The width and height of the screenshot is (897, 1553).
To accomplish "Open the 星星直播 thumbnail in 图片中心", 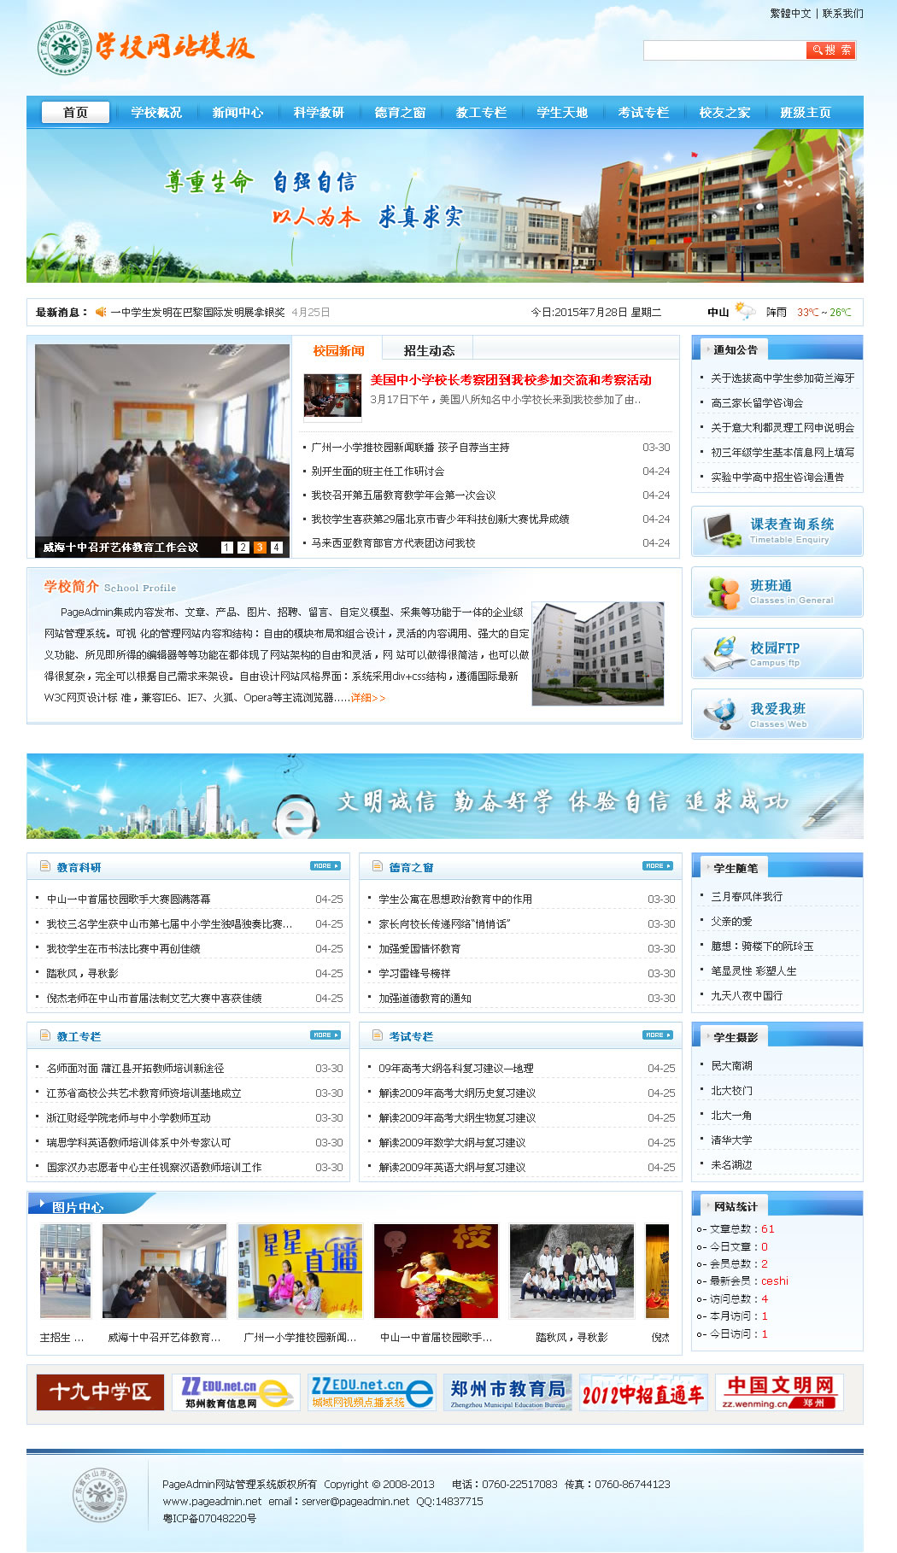I will point(300,1271).
